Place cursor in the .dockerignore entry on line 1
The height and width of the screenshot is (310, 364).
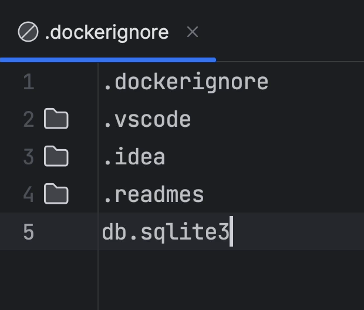[x=186, y=82]
